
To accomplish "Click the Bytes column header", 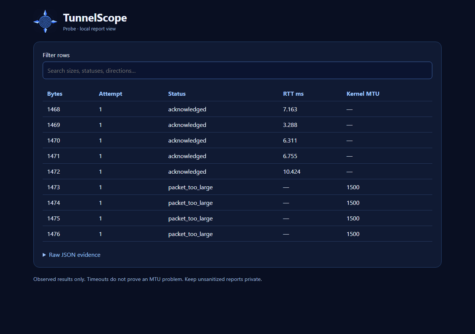I will 55,94.
